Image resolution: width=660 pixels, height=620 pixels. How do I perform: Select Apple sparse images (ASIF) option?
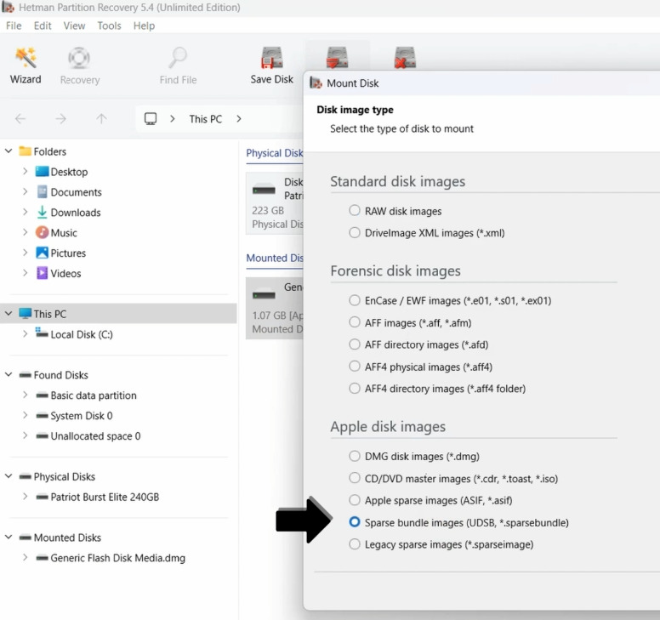(x=355, y=500)
